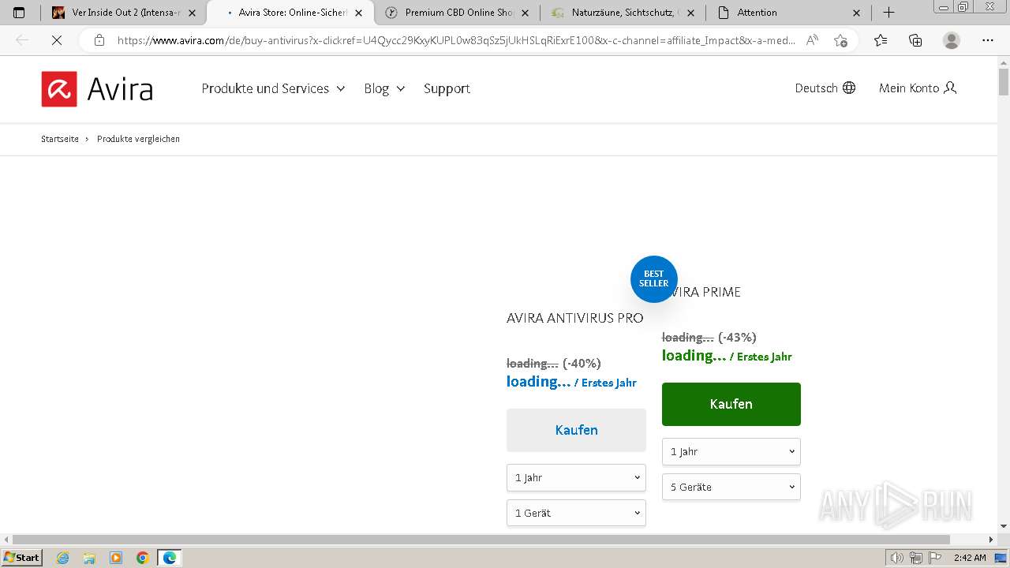Open the tab actions menu icon

click(20, 13)
